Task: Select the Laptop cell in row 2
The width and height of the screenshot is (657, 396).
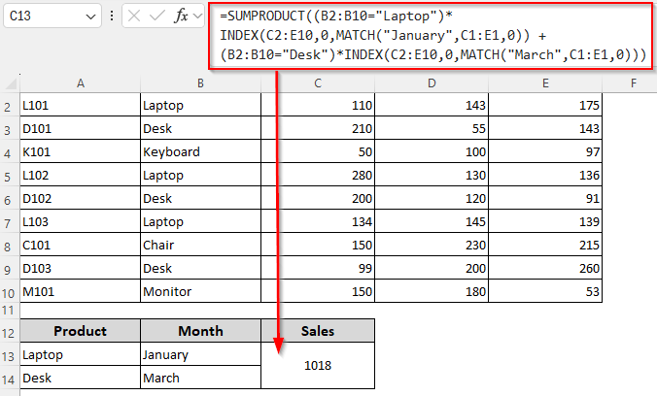Action: pyautogui.click(x=201, y=105)
